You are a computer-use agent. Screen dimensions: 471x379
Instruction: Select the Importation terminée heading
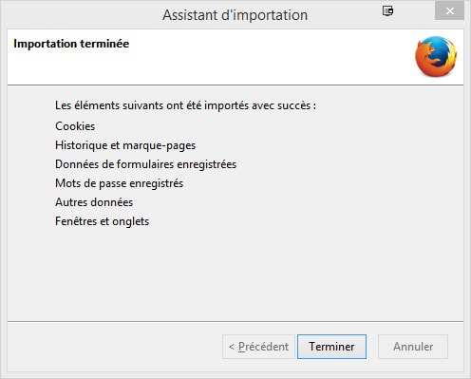coord(71,44)
